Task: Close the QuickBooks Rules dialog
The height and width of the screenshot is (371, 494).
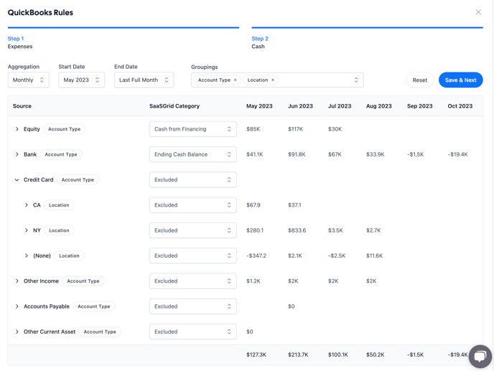Action: tap(478, 12)
